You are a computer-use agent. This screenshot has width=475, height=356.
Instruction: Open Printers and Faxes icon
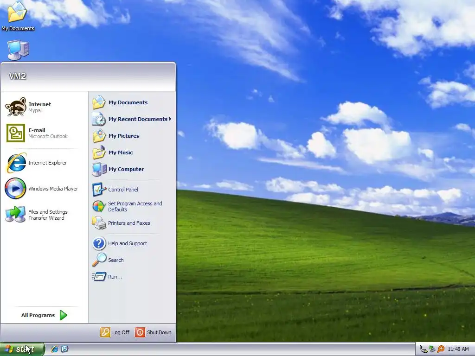point(99,223)
